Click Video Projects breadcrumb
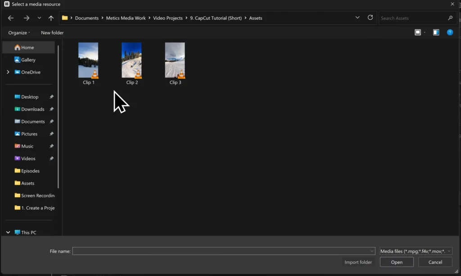 click(168, 18)
